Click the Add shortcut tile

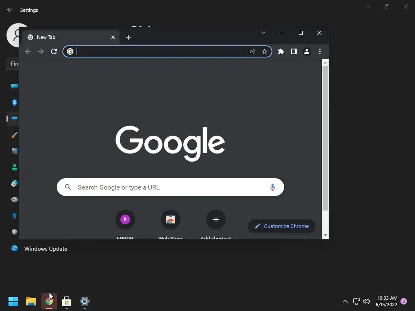[216, 224]
